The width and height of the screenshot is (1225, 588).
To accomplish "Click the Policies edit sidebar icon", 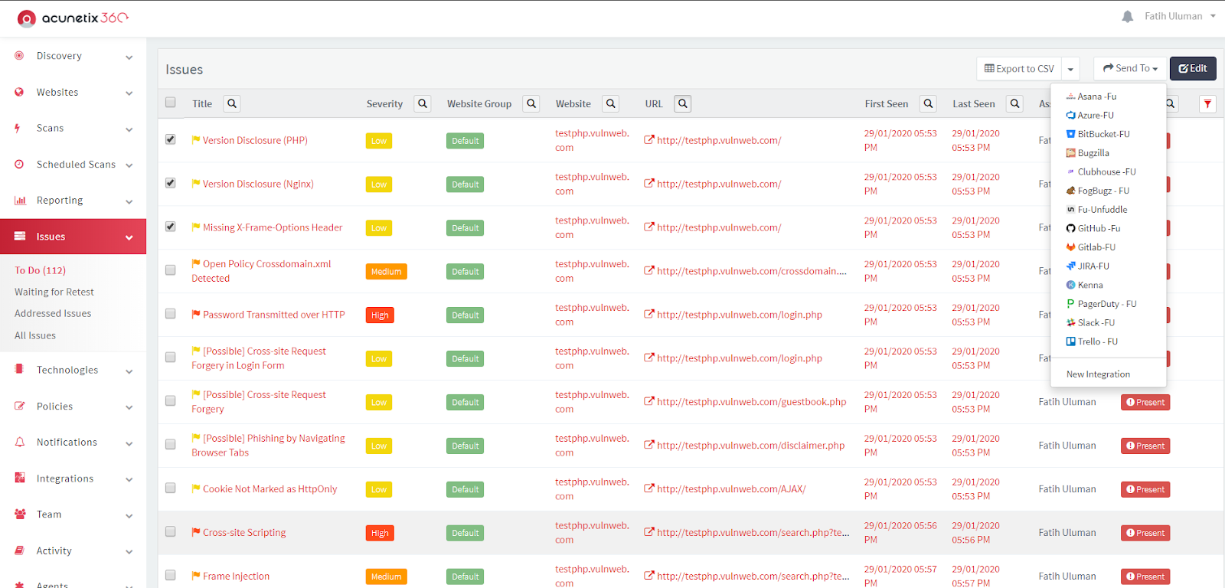I will click(x=20, y=406).
